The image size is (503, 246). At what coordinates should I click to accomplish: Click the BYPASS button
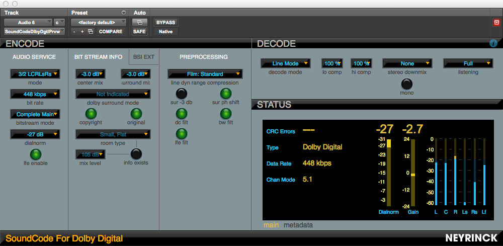[x=166, y=23]
